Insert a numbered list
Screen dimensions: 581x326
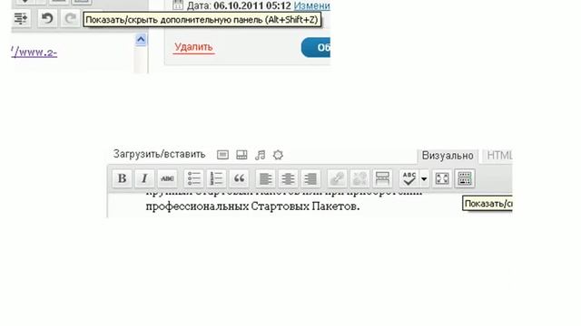tap(216, 178)
